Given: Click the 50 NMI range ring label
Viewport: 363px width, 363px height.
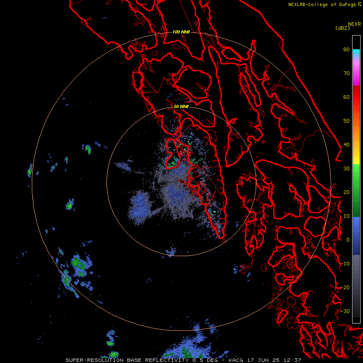Looking at the screenshot, I should 181,107.
